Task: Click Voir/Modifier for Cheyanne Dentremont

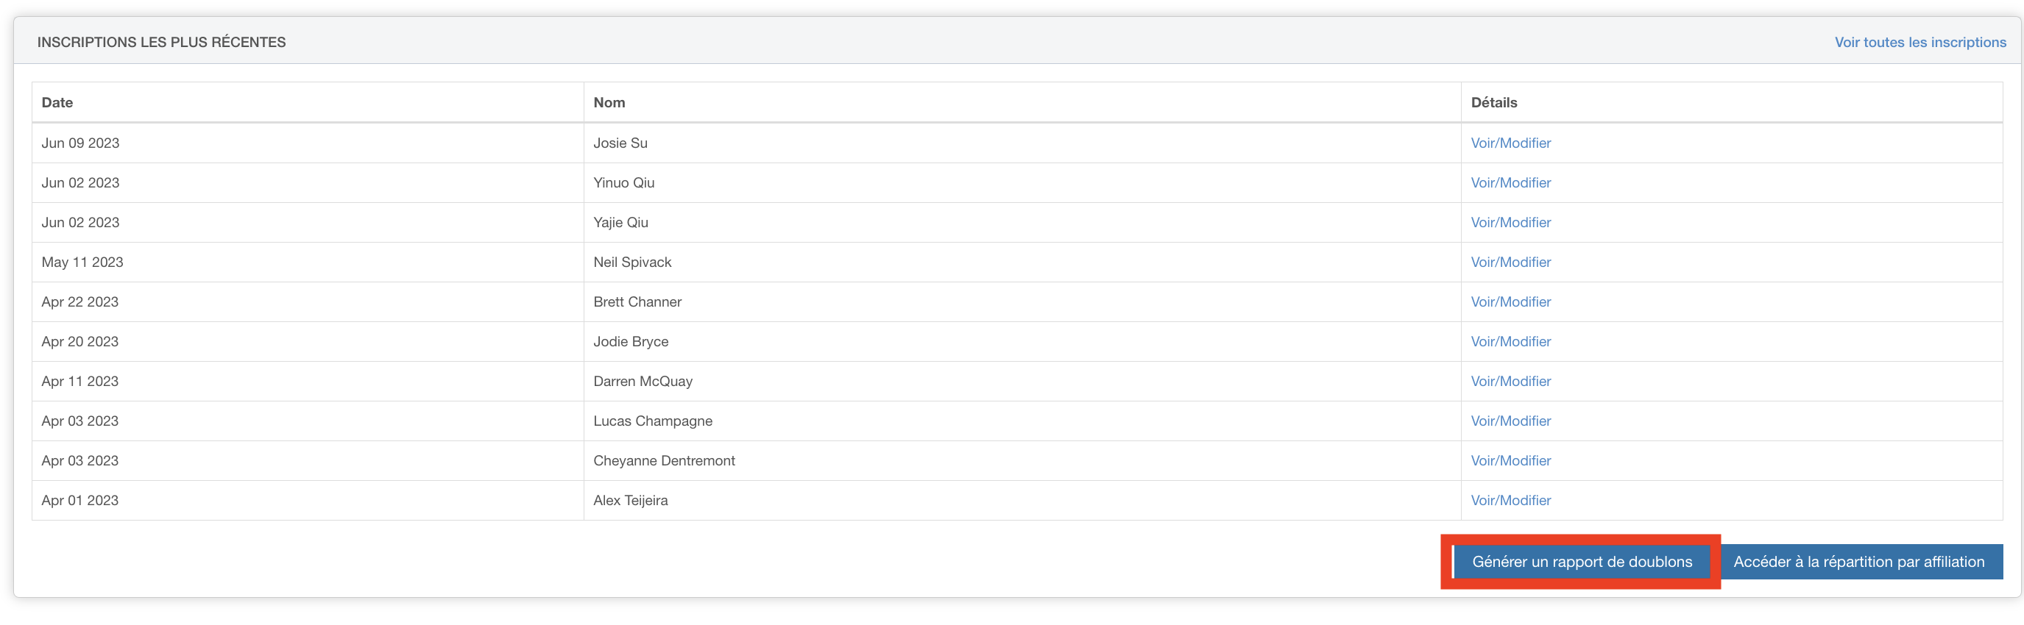Action: coord(1510,461)
